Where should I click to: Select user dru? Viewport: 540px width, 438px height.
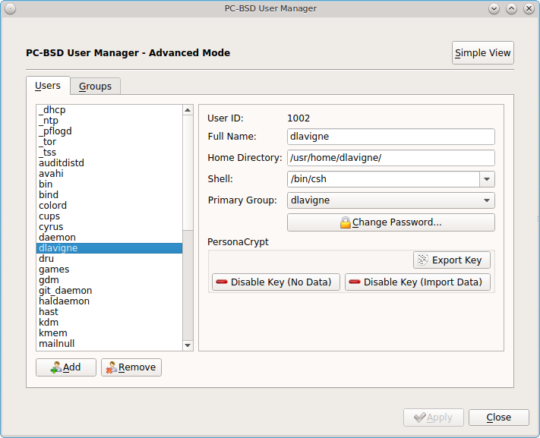point(109,259)
